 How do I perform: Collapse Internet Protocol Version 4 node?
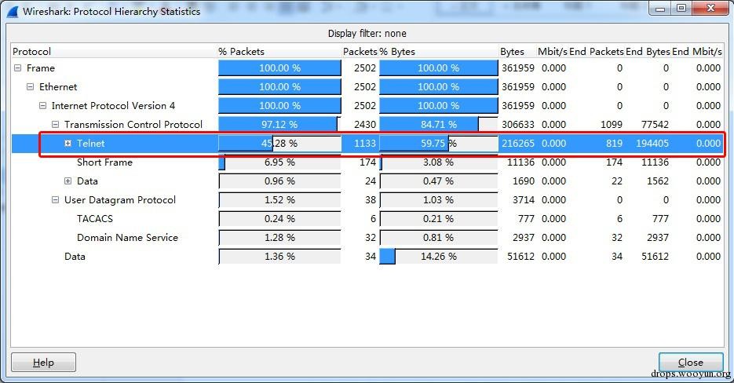[42, 106]
